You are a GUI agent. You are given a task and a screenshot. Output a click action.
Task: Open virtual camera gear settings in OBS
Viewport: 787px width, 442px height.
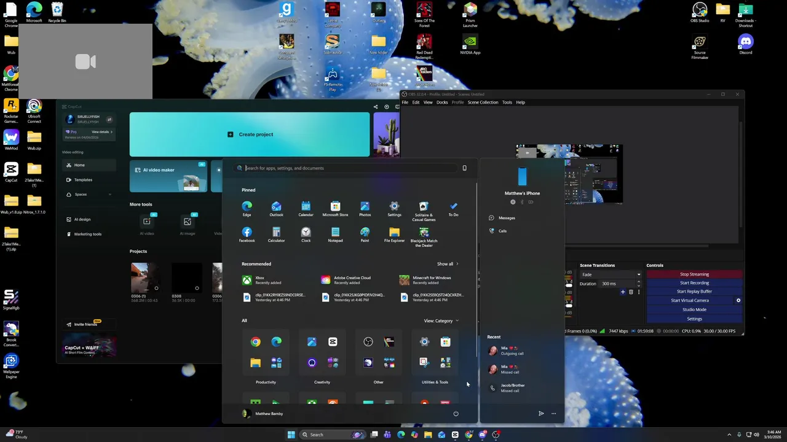pos(738,300)
